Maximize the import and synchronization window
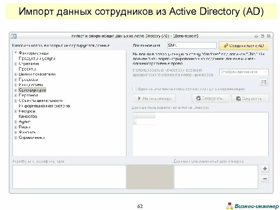Viewport: 280px width, 210px height. tap(262, 36)
